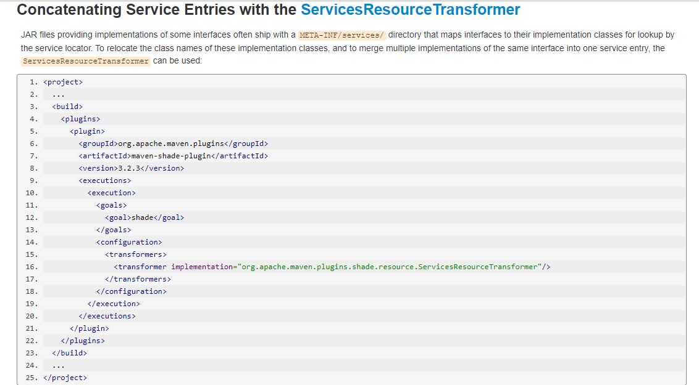The width and height of the screenshot is (699, 385).
Task: Click line number 16 in the code block
Action: pyautogui.click(x=31, y=266)
